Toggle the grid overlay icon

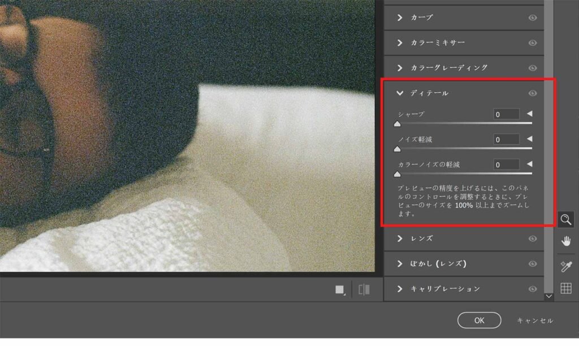coord(566,288)
